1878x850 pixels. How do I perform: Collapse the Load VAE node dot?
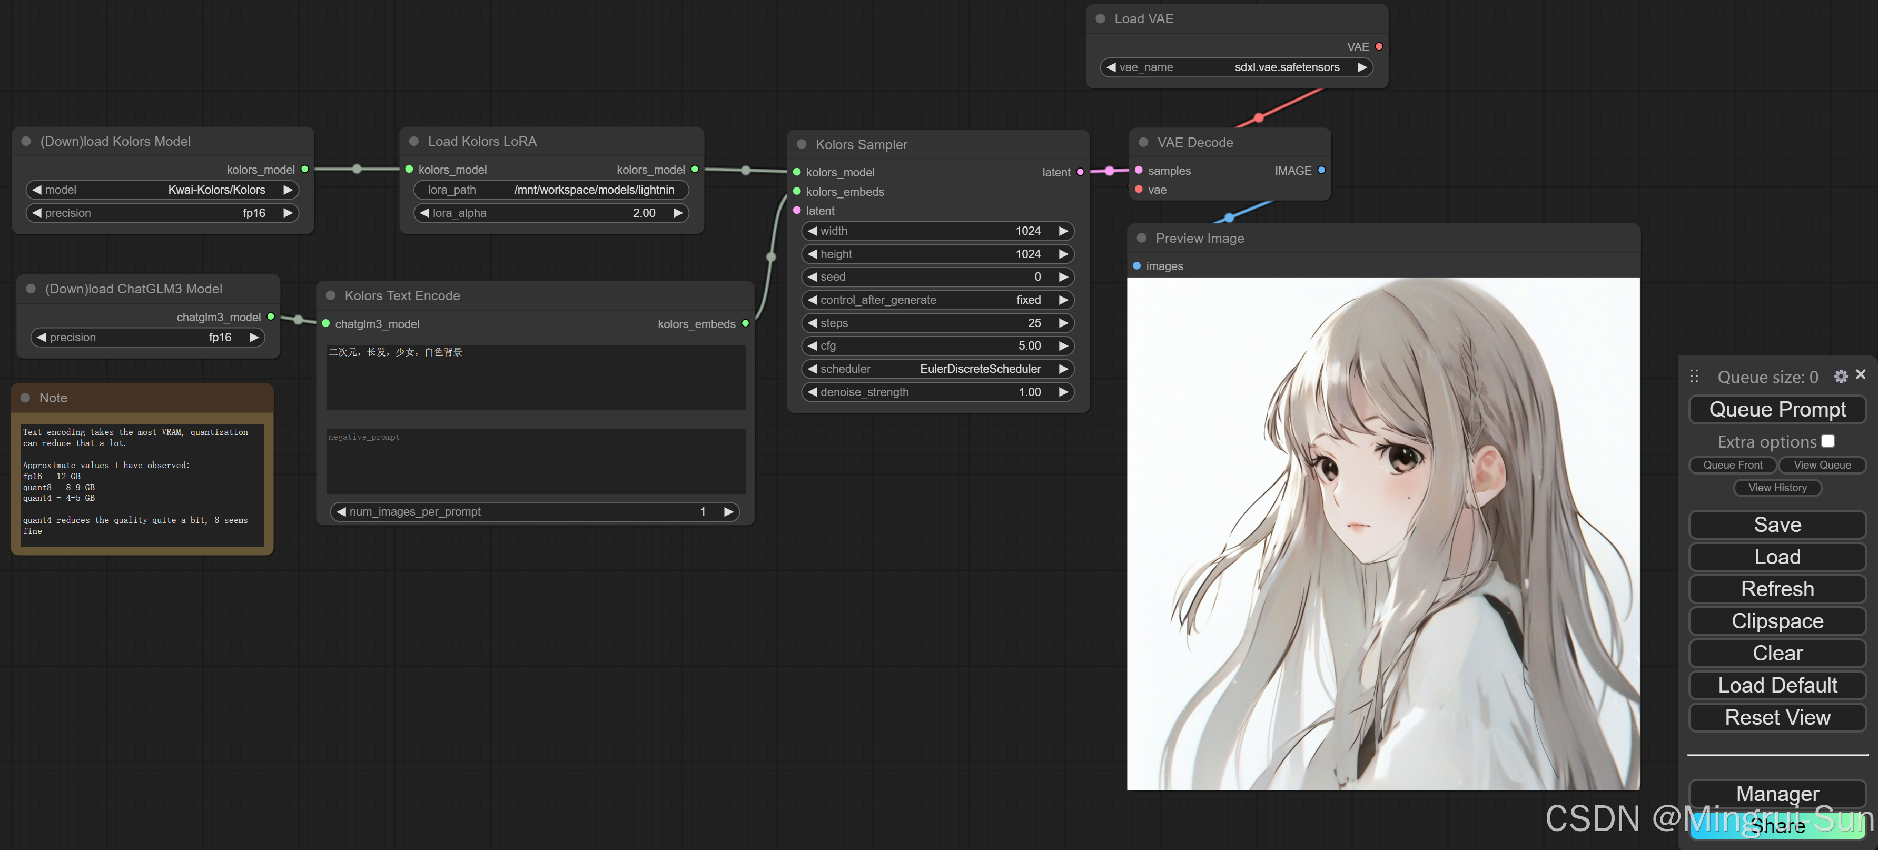(1100, 19)
